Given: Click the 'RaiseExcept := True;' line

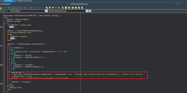Looking at the screenshot, I should pyautogui.click(x=22, y=76).
